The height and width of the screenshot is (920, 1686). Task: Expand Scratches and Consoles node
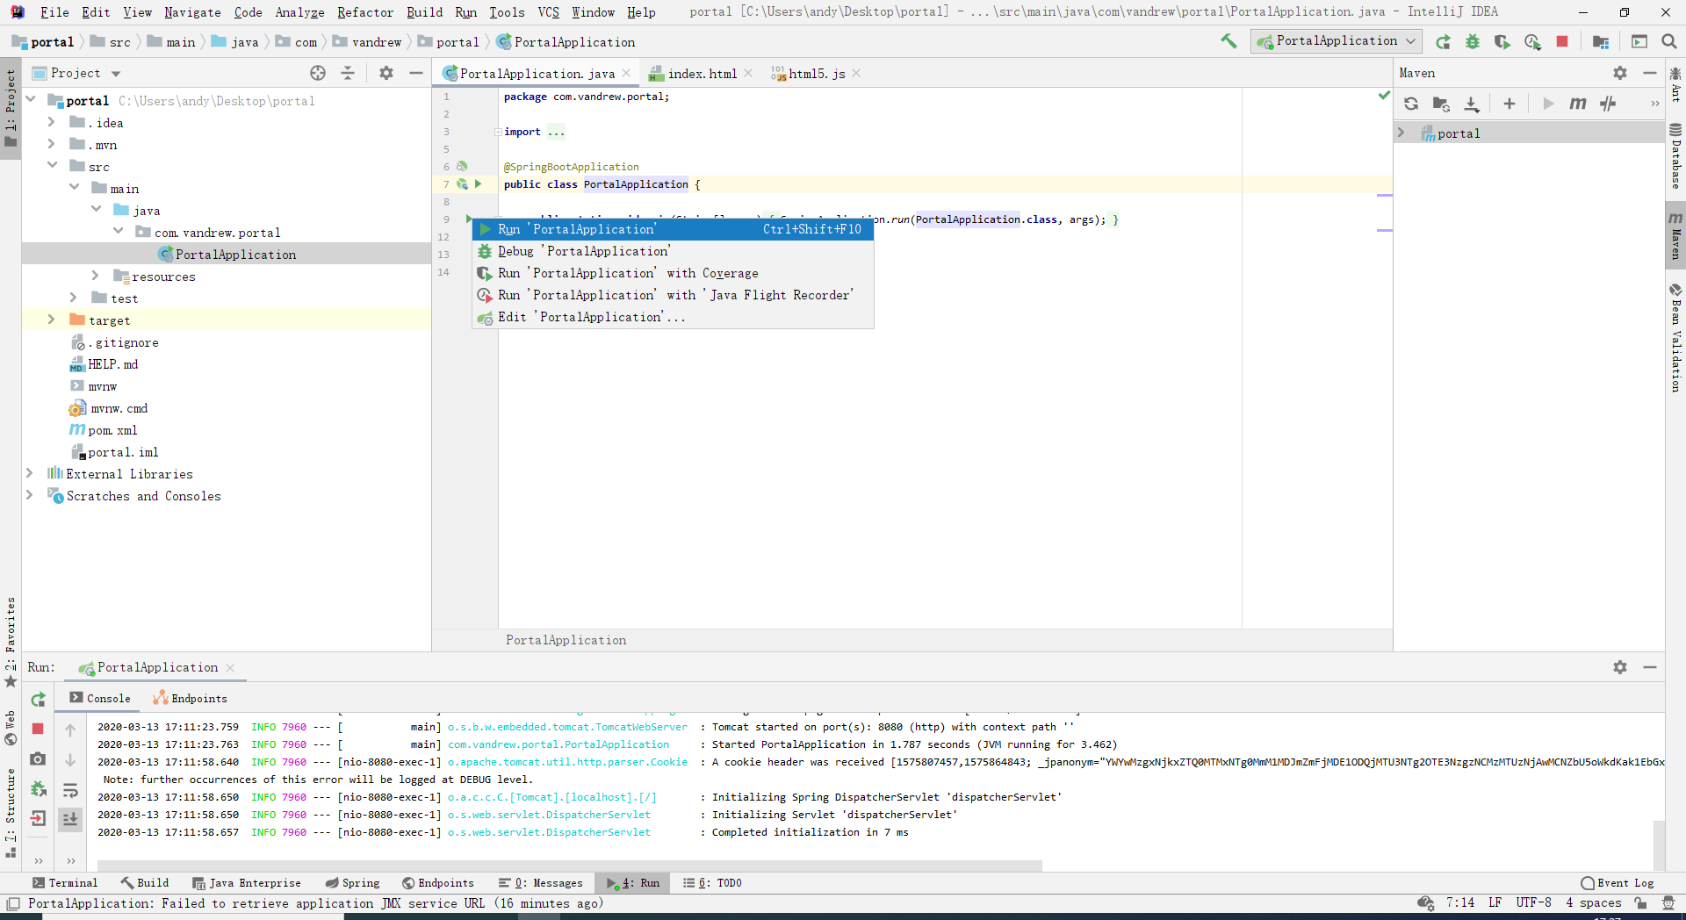click(x=29, y=495)
